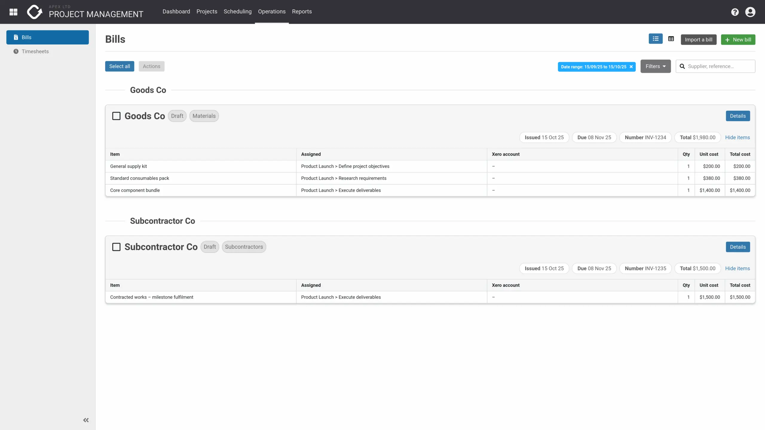Open the apps grid launcher icon

(13, 12)
